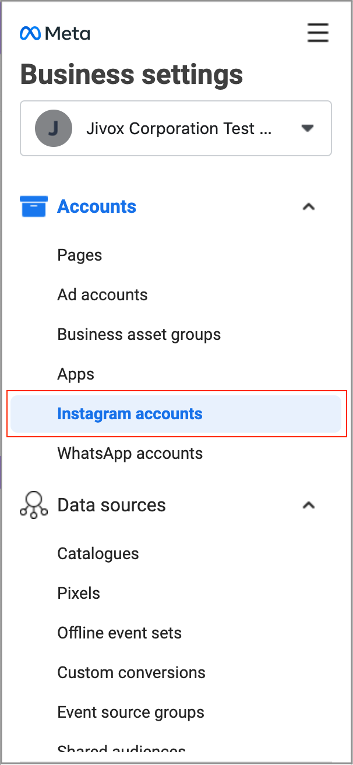The height and width of the screenshot is (765, 353).
Task: Click the Accounts section heading
Action: click(x=97, y=206)
